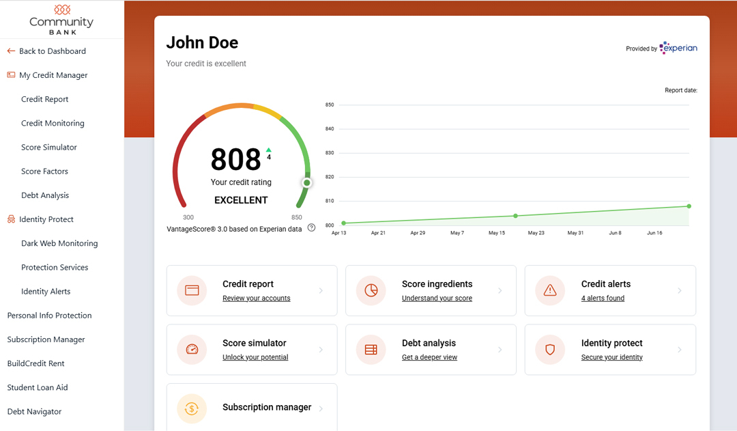Expand the Credit report card chevron

coord(321,291)
